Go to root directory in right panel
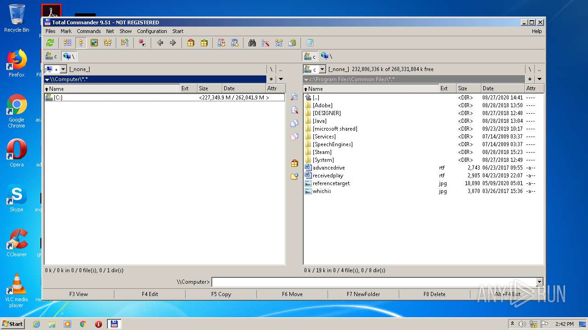 tap(530, 69)
